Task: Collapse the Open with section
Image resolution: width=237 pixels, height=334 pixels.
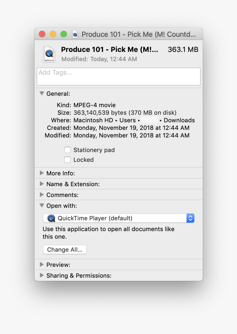Action: (x=42, y=205)
